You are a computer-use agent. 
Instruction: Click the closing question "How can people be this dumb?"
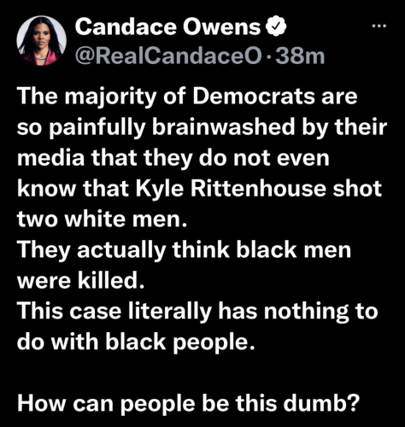coord(187,404)
